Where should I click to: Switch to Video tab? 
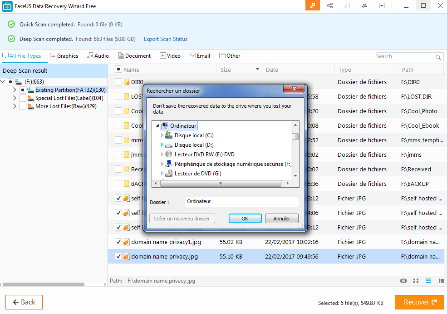(170, 56)
